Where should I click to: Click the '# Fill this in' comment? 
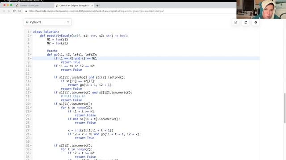(x=73, y=96)
